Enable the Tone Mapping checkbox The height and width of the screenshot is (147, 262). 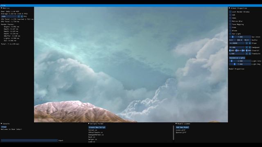click(x=230, y=24)
